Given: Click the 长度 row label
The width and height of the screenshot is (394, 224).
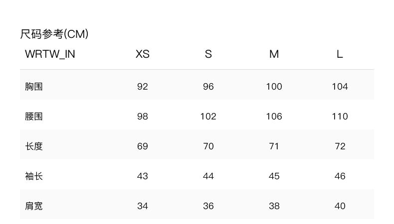Looking at the screenshot, I should [34, 146].
